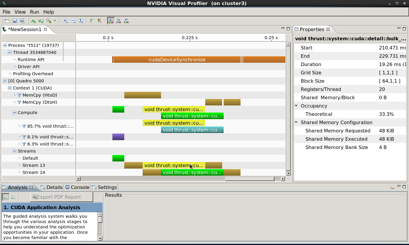Click Export PDF Report button
This screenshot has height=245, width=409.
[x=62, y=197]
